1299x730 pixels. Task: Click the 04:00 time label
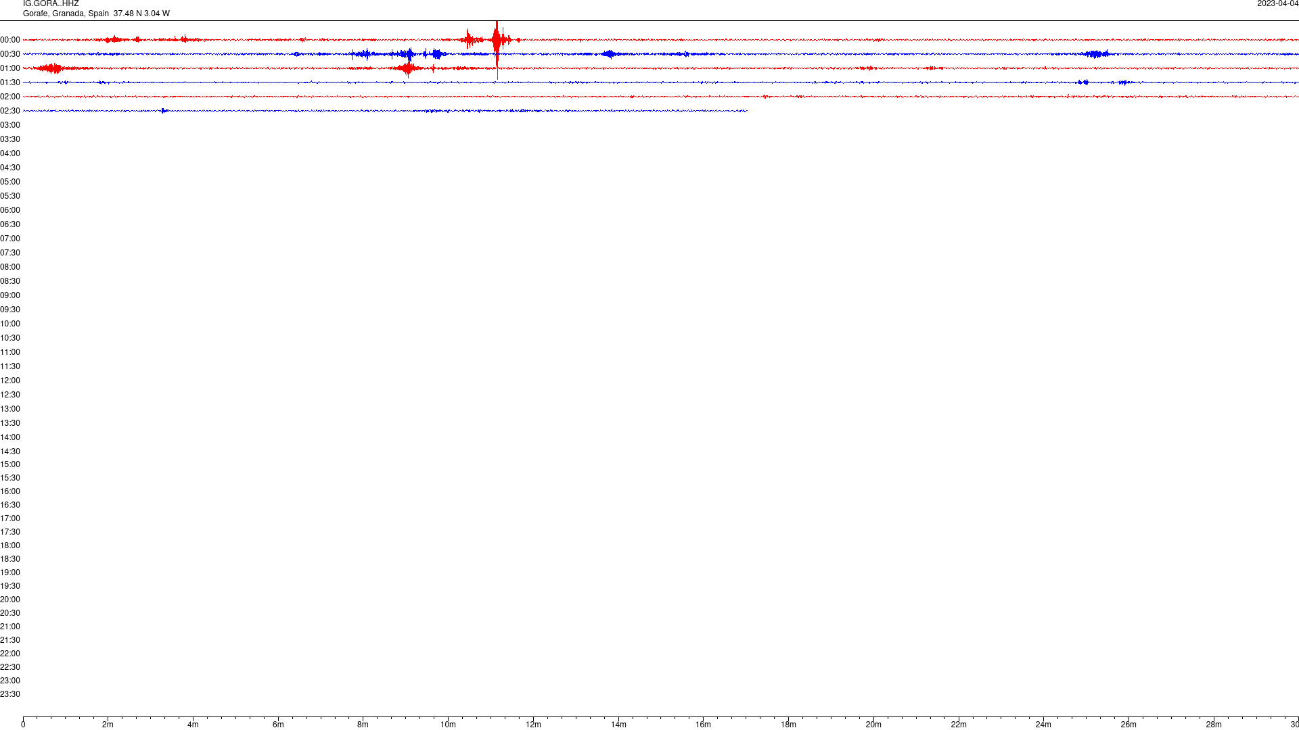click(x=10, y=153)
